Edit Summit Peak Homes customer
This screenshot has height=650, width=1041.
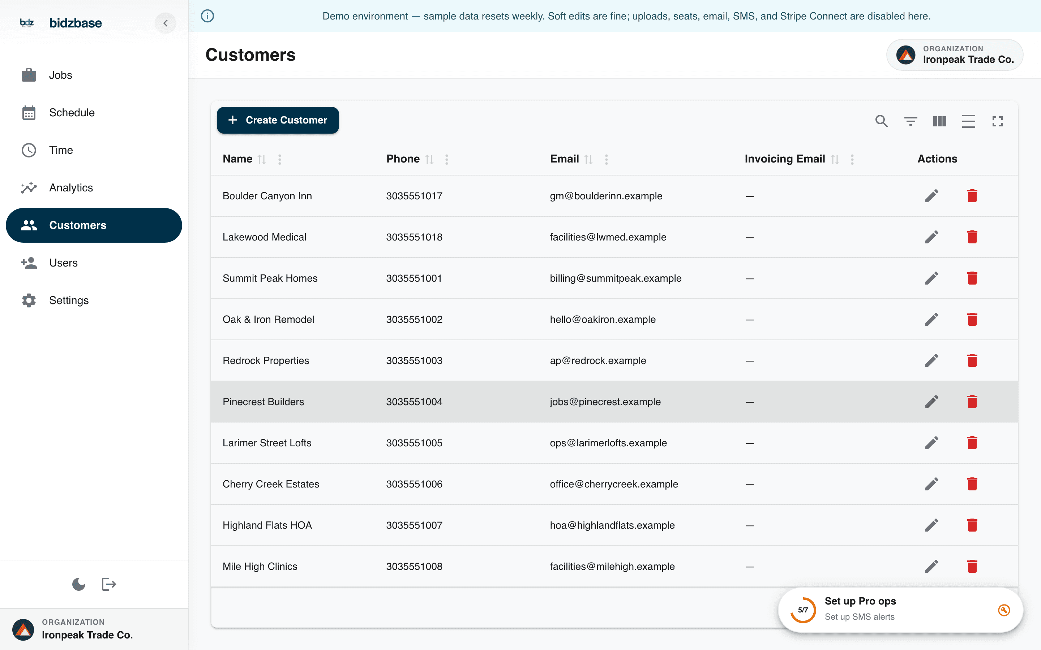[932, 278]
